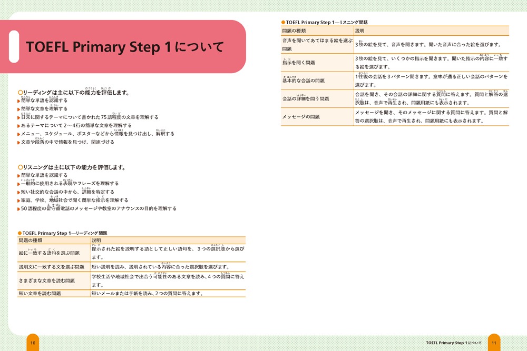527x351 pixels.
Task: Click the orange circle before リーディング heading
Action: 21,93
